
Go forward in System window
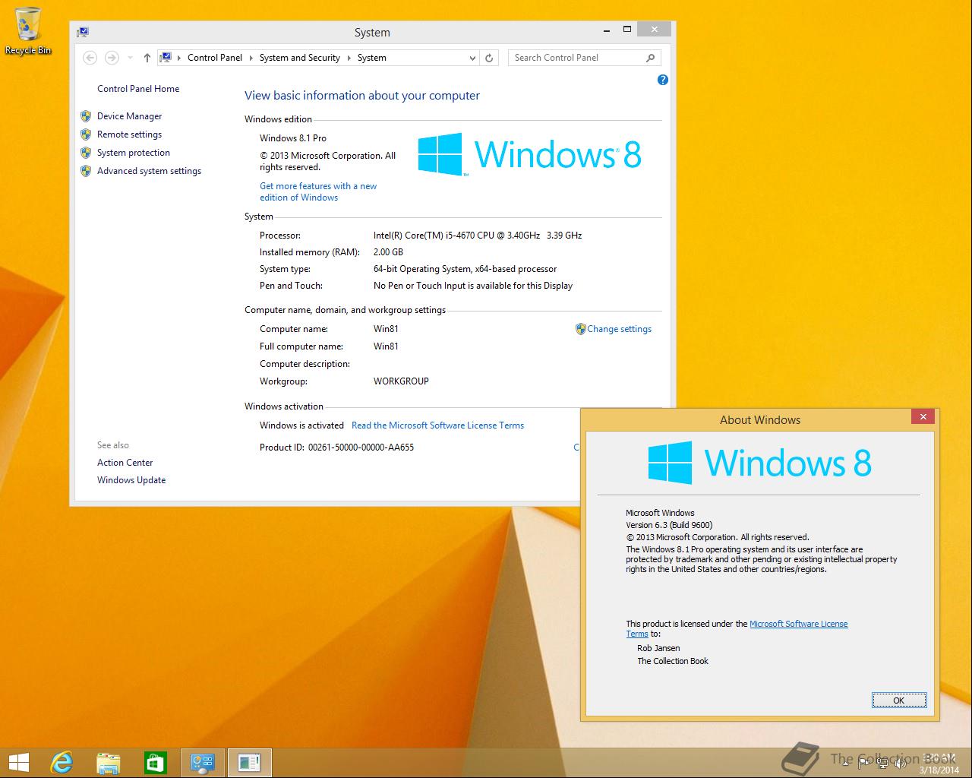[x=112, y=58]
